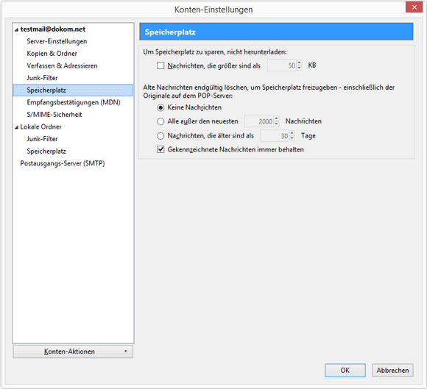Image resolution: width=427 pixels, height=389 pixels.
Task: Open the Konten-Aktionen dropdown button
Action: point(73,351)
